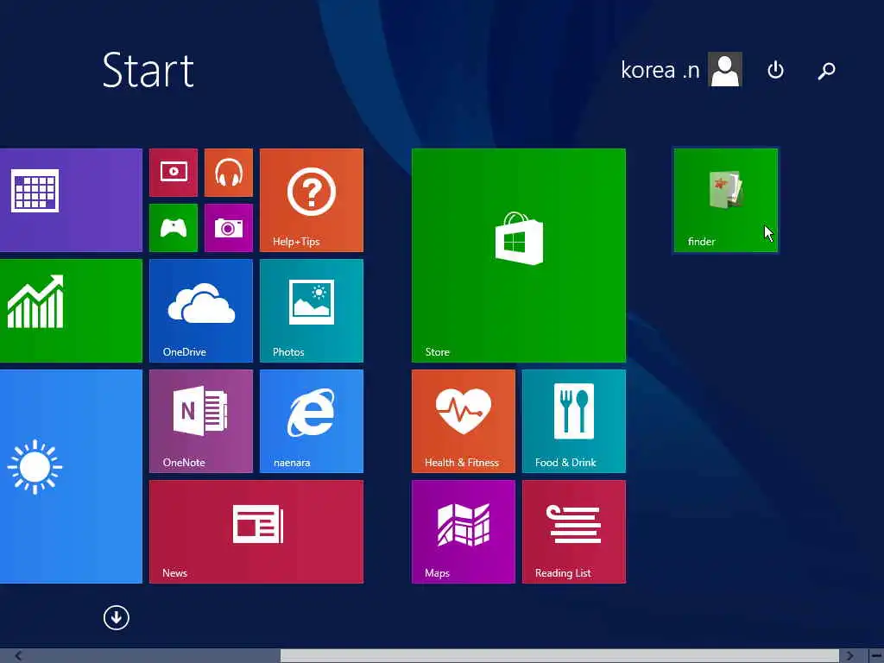
Task: Open the korea .n account name menu
Action: [x=660, y=70]
